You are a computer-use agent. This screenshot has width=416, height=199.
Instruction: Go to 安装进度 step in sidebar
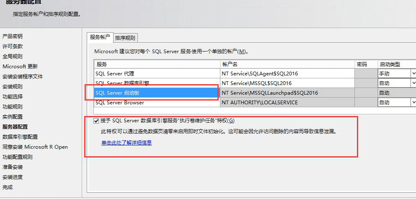(13, 177)
